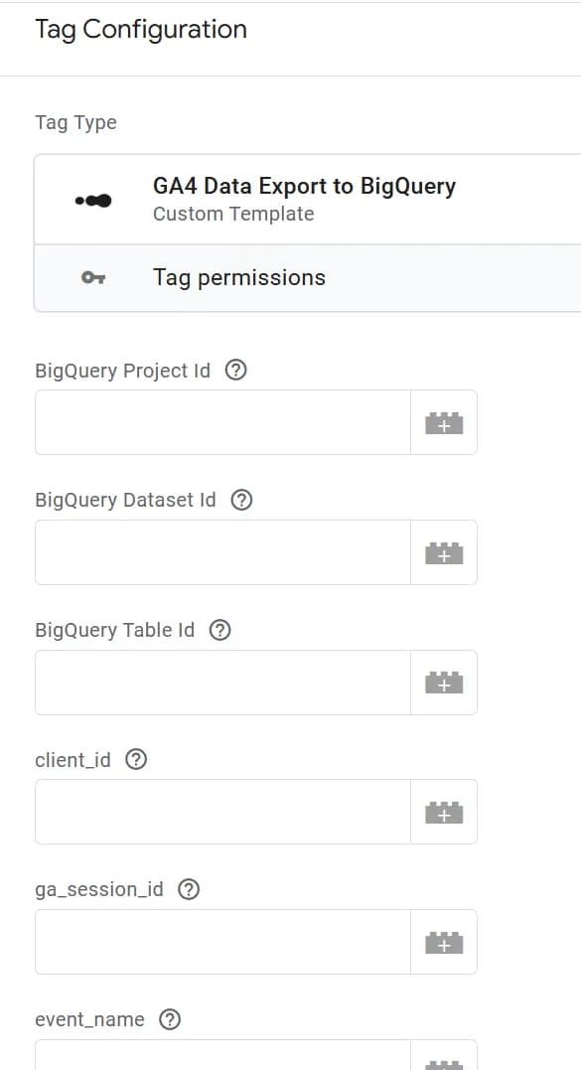The height and width of the screenshot is (1070, 581).
Task: Show help tooltip for event_name
Action: (x=169, y=1019)
